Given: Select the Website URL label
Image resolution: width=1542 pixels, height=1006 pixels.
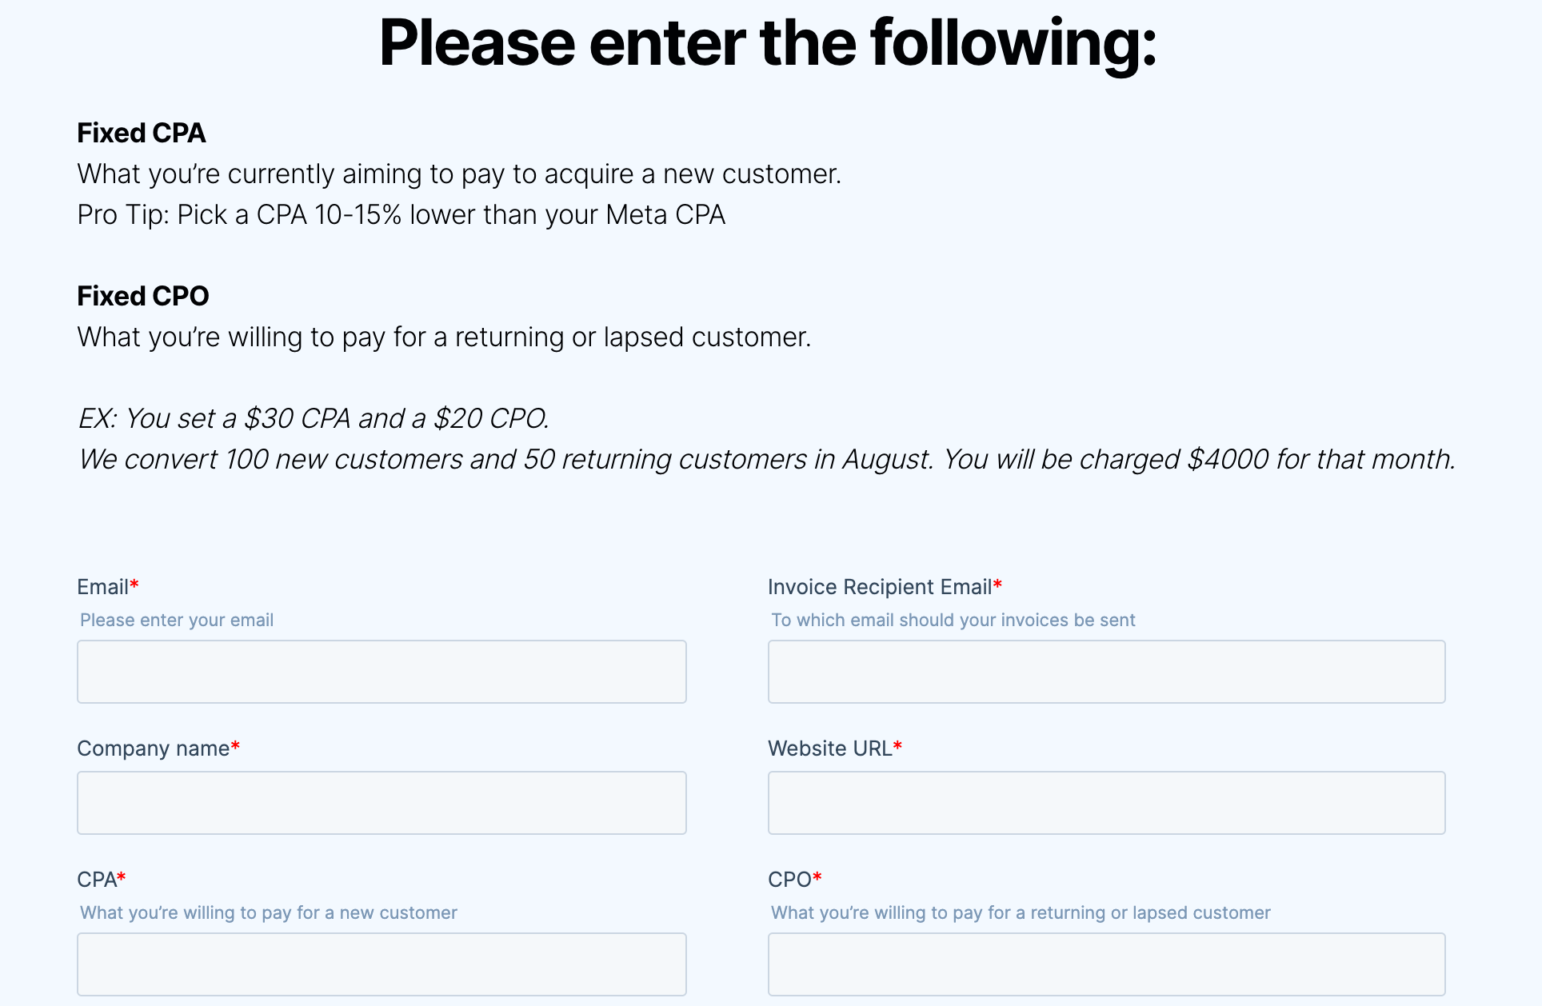Looking at the screenshot, I should [x=829, y=749].
